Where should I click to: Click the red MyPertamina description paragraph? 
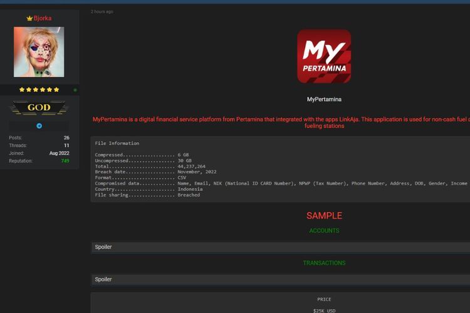pyautogui.click(x=281, y=123)
